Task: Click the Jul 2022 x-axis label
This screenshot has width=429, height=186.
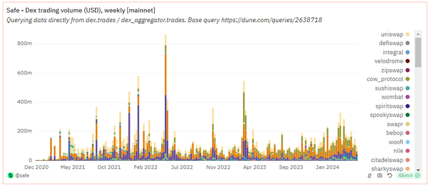Action: click(183, 167)
